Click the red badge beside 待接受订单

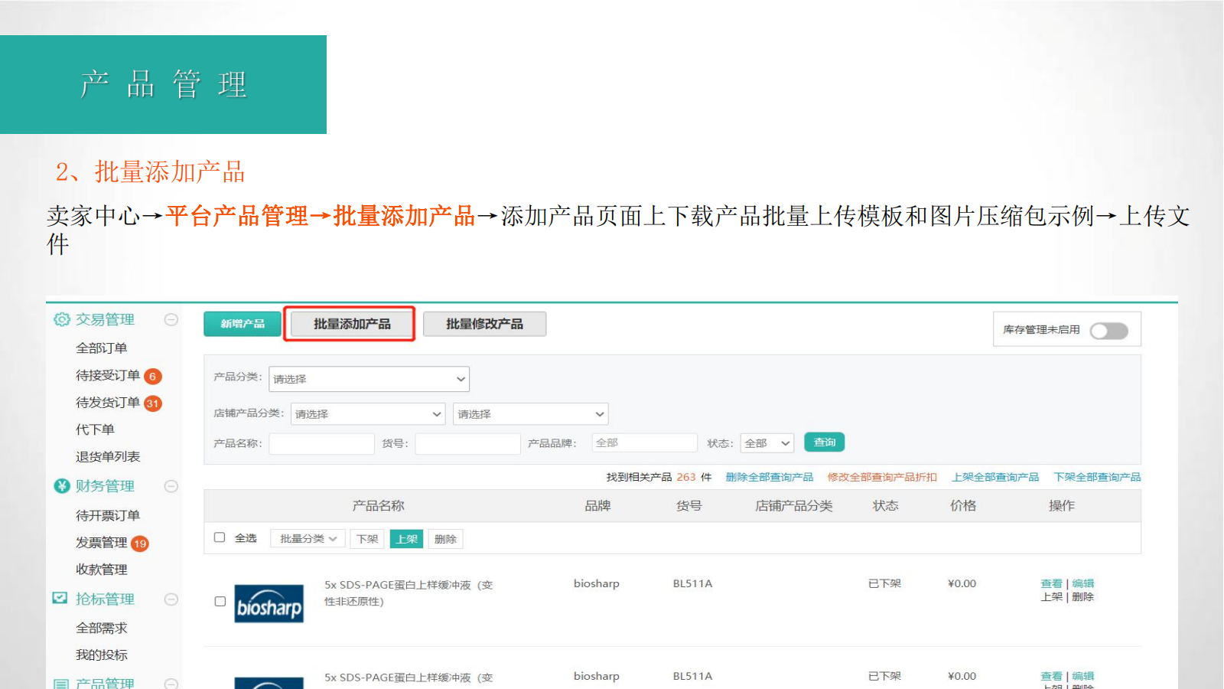tap(153, 376)
